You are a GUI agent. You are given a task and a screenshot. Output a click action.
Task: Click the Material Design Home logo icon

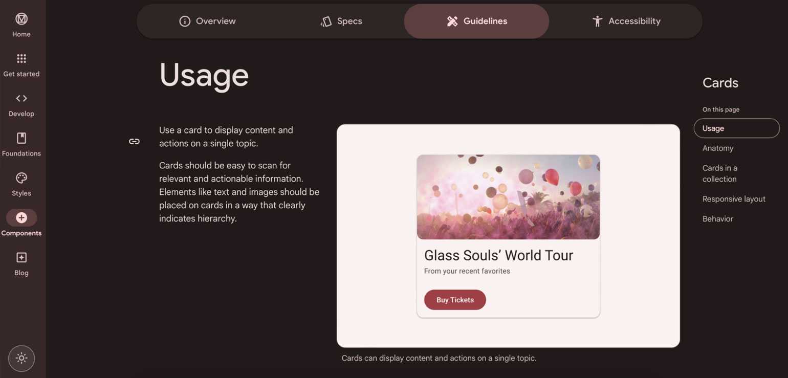tap(21, 19)
